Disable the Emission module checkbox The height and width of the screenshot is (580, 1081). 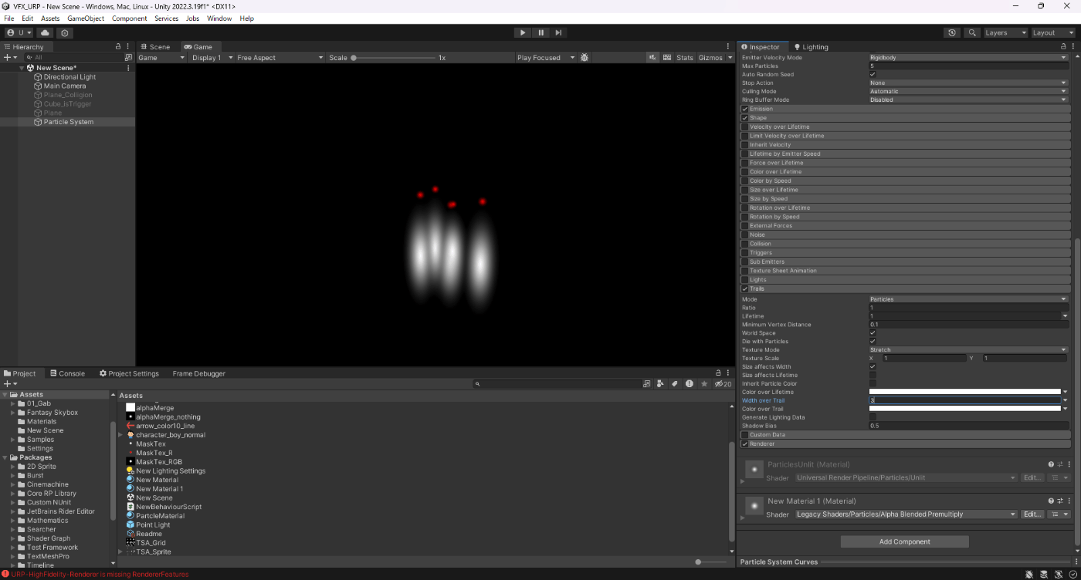point(745,109)
